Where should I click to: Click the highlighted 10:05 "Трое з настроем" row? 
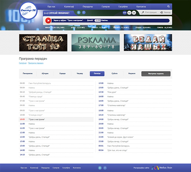56,120
